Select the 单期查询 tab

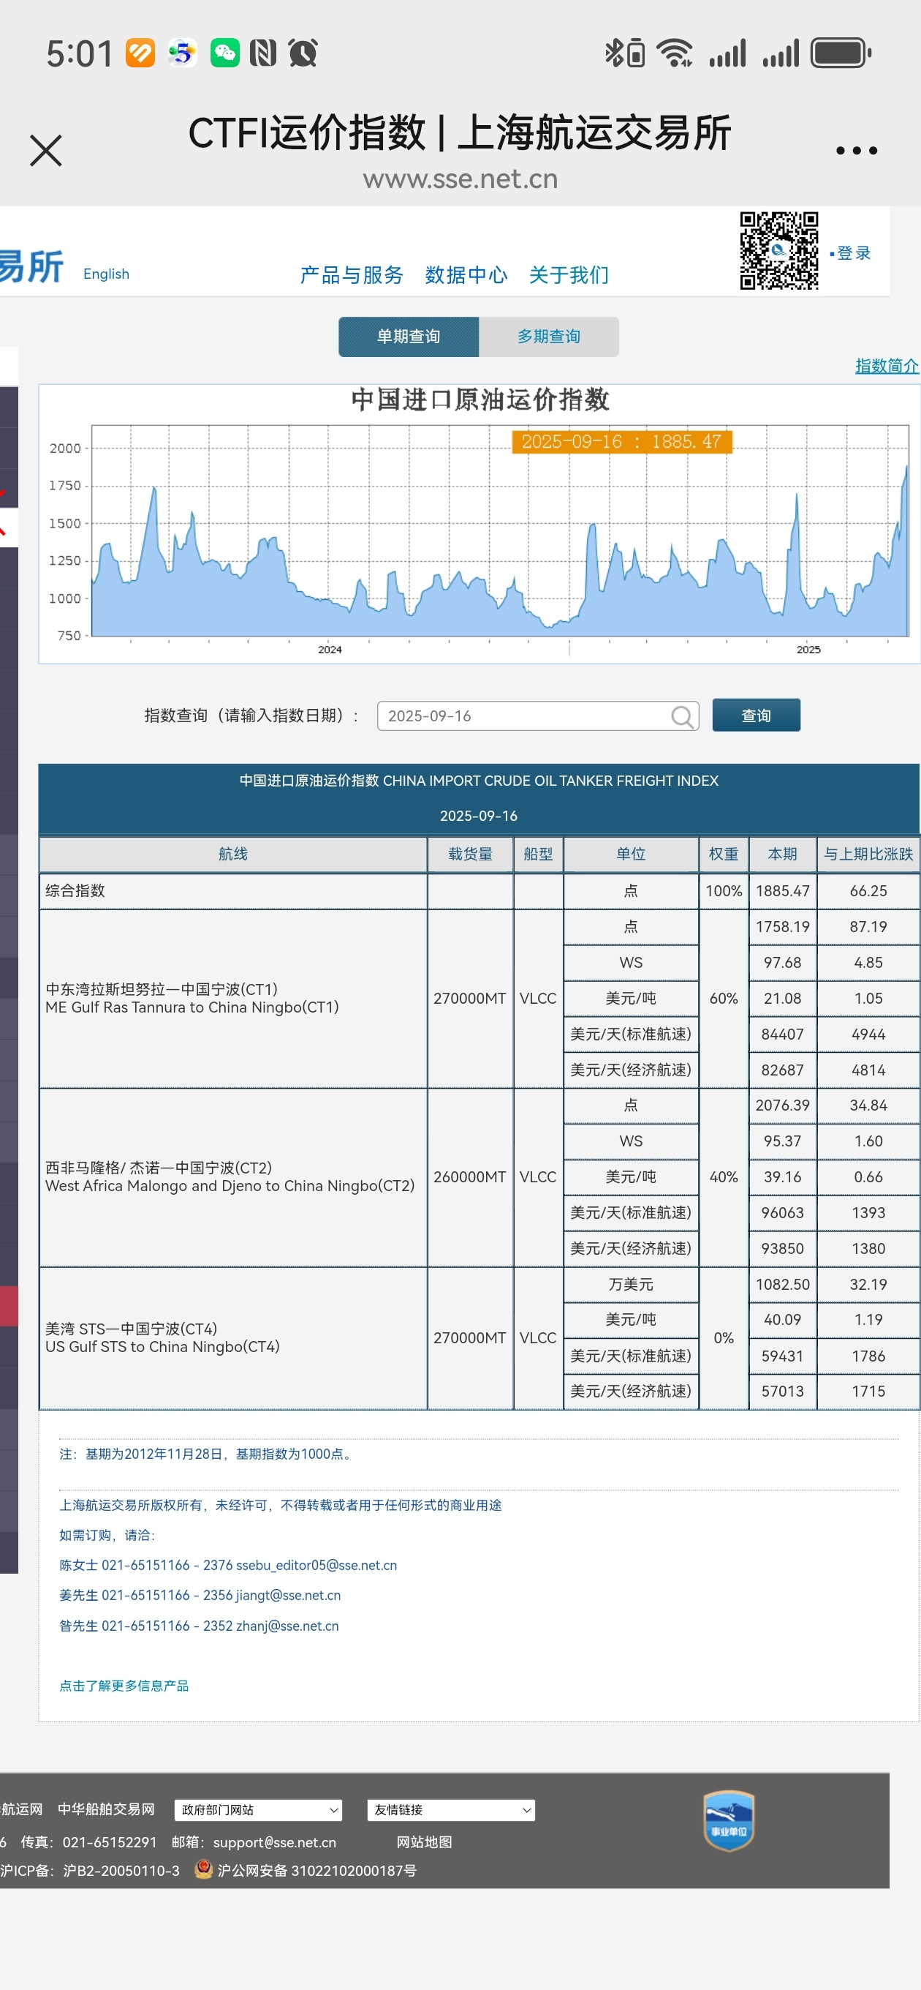pyautogui.click(x=409, y=337)
